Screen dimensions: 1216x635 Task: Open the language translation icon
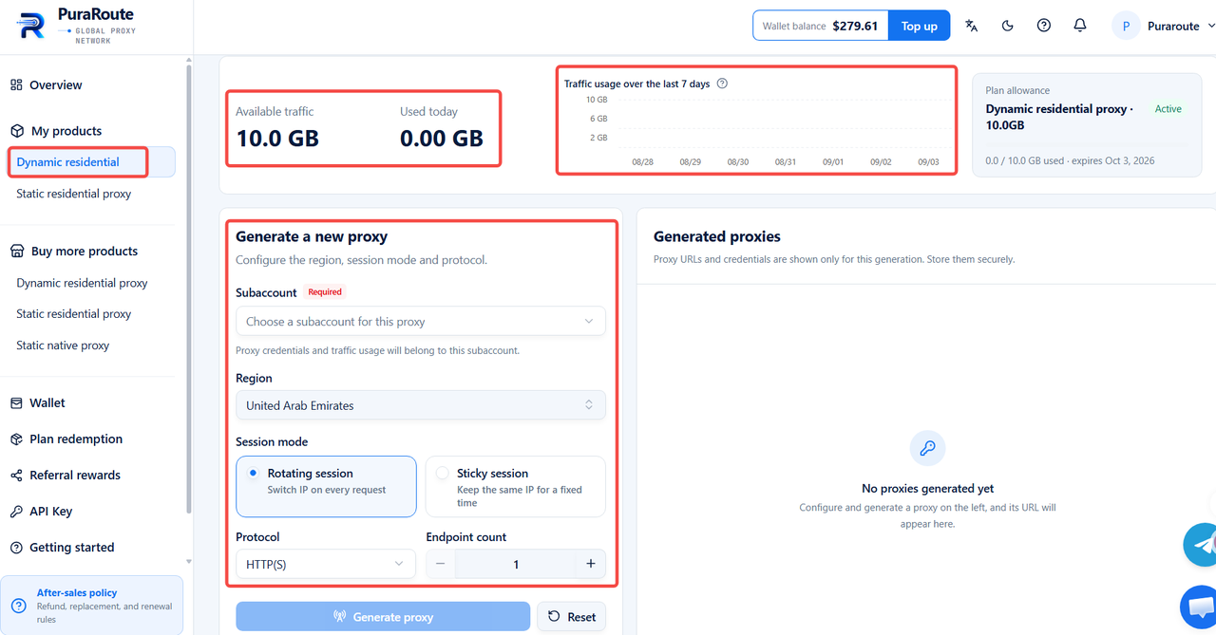[x=971, y=26]
